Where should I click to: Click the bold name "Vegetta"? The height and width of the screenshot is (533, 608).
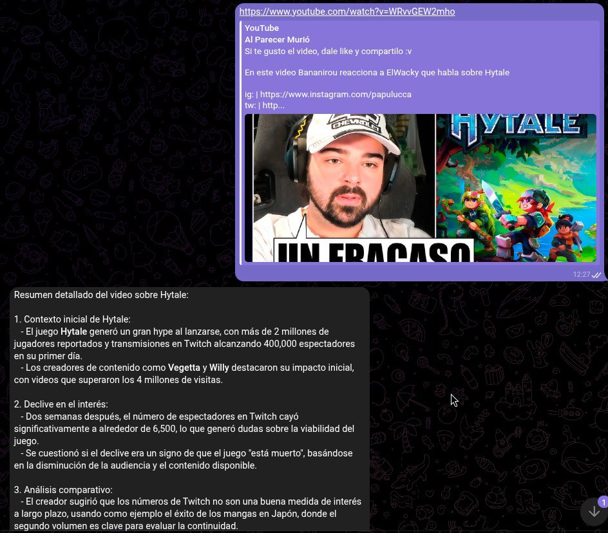[x=184, y=368]
